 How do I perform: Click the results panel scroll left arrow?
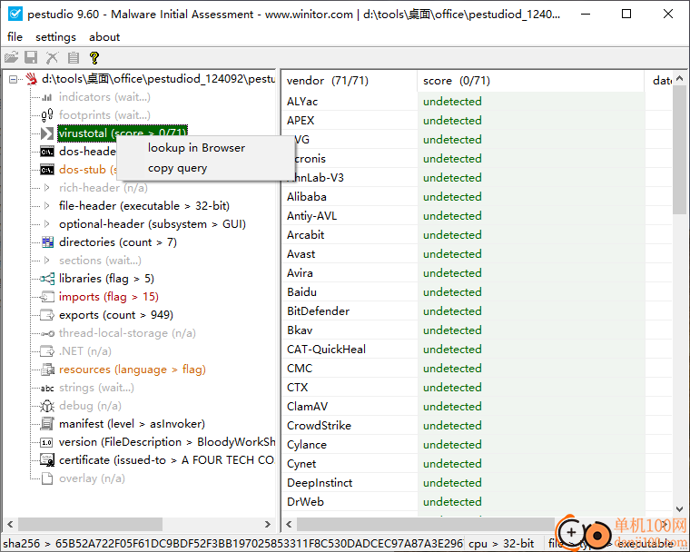(289, 524)
